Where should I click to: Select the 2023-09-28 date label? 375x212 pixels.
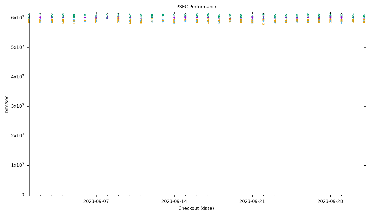(x=330, y=202)
